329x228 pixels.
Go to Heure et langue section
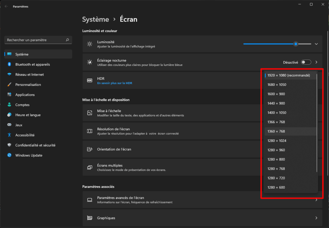tap(28, 115)
